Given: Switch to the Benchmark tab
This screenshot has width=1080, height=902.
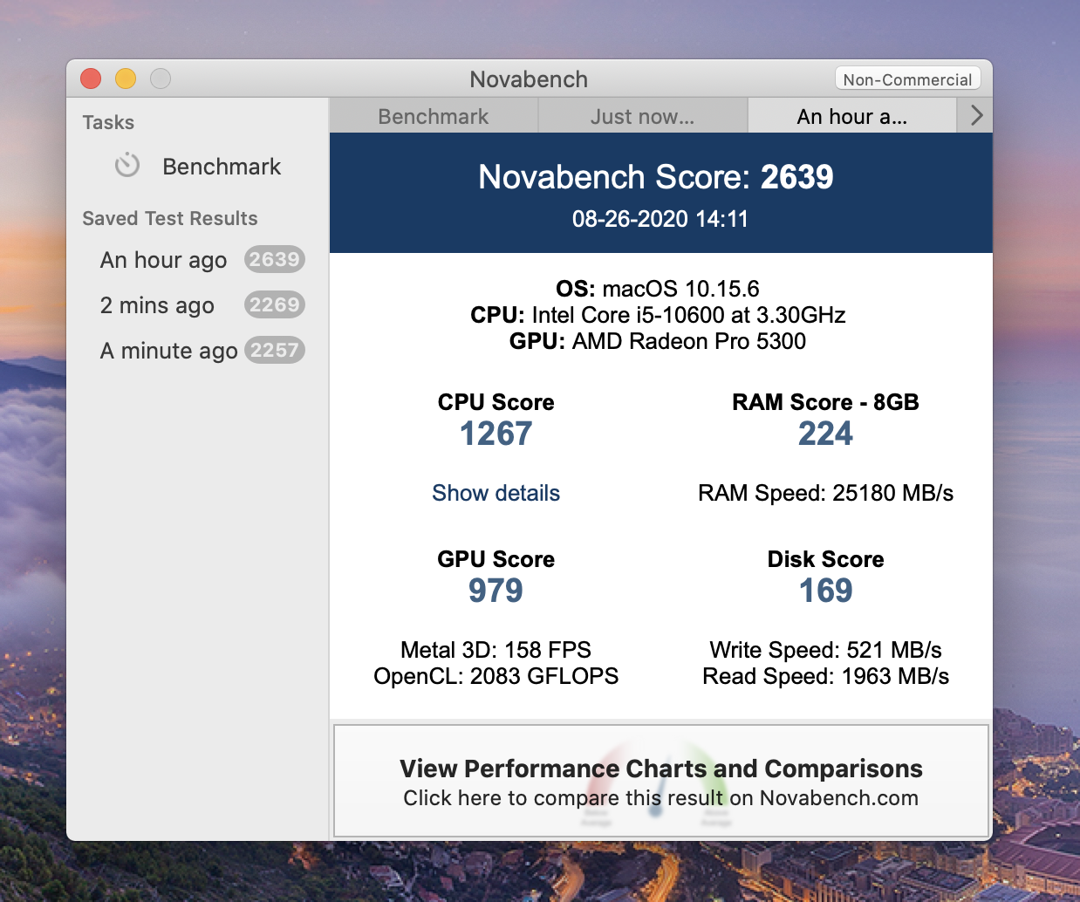Looking at the screenshot, I should click(434, 116).
